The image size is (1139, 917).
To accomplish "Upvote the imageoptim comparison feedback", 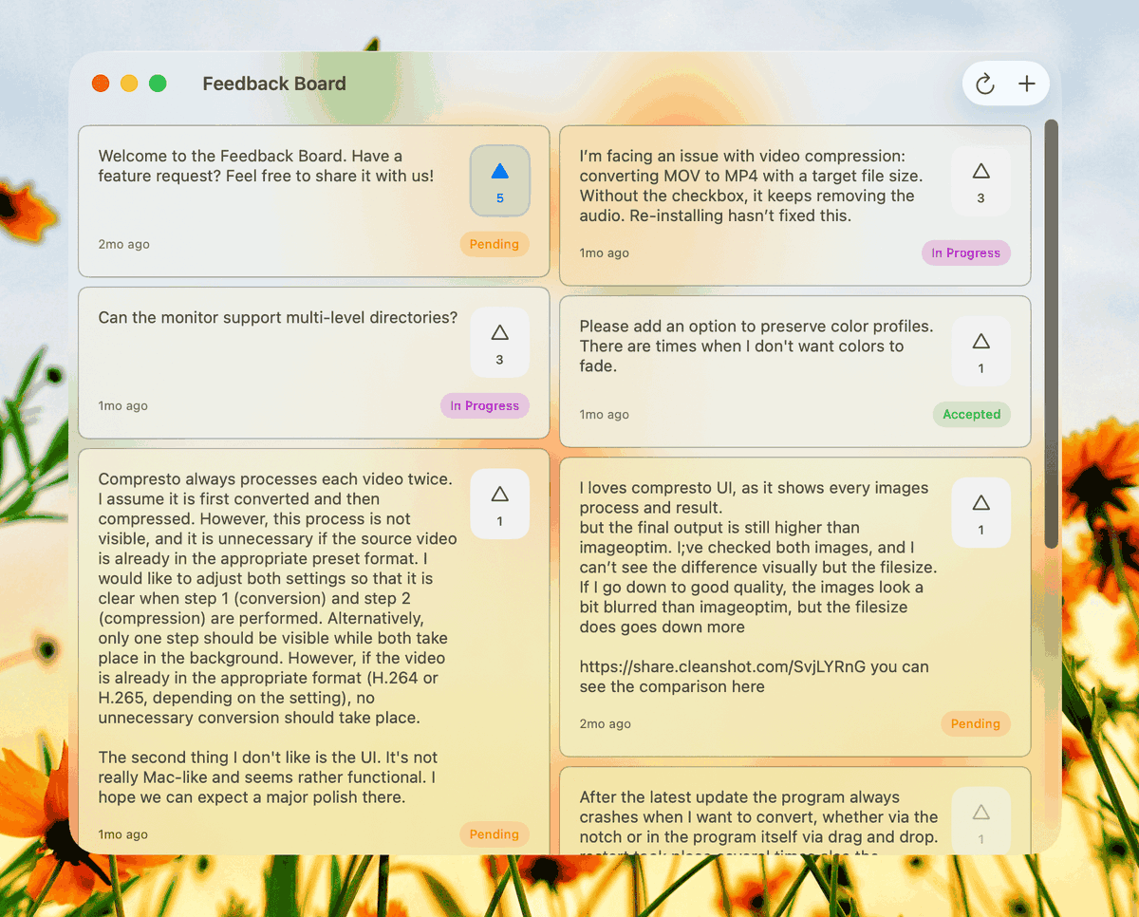I will click(x=980, y=512).
